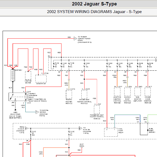Click the connector arrow marked C
This screenshot has height=157, width=157.
[x=37, y=112]
